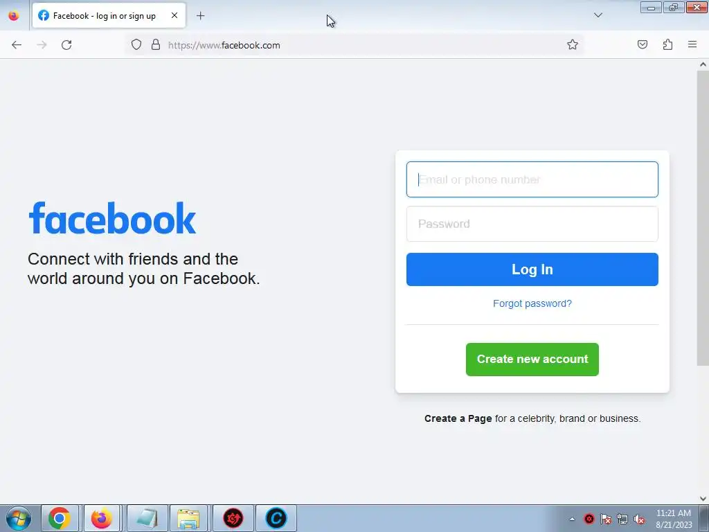Launch Google Chrome from the taskbar
Viewport: 709px width, 532px height.
pos(60,518)
